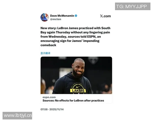
Task: Click the blue verified badge
Action: (x=76, y=16)
